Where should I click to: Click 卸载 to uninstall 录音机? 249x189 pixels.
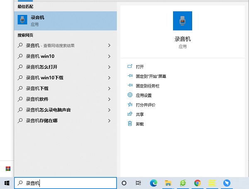click(x=139, y=124)
